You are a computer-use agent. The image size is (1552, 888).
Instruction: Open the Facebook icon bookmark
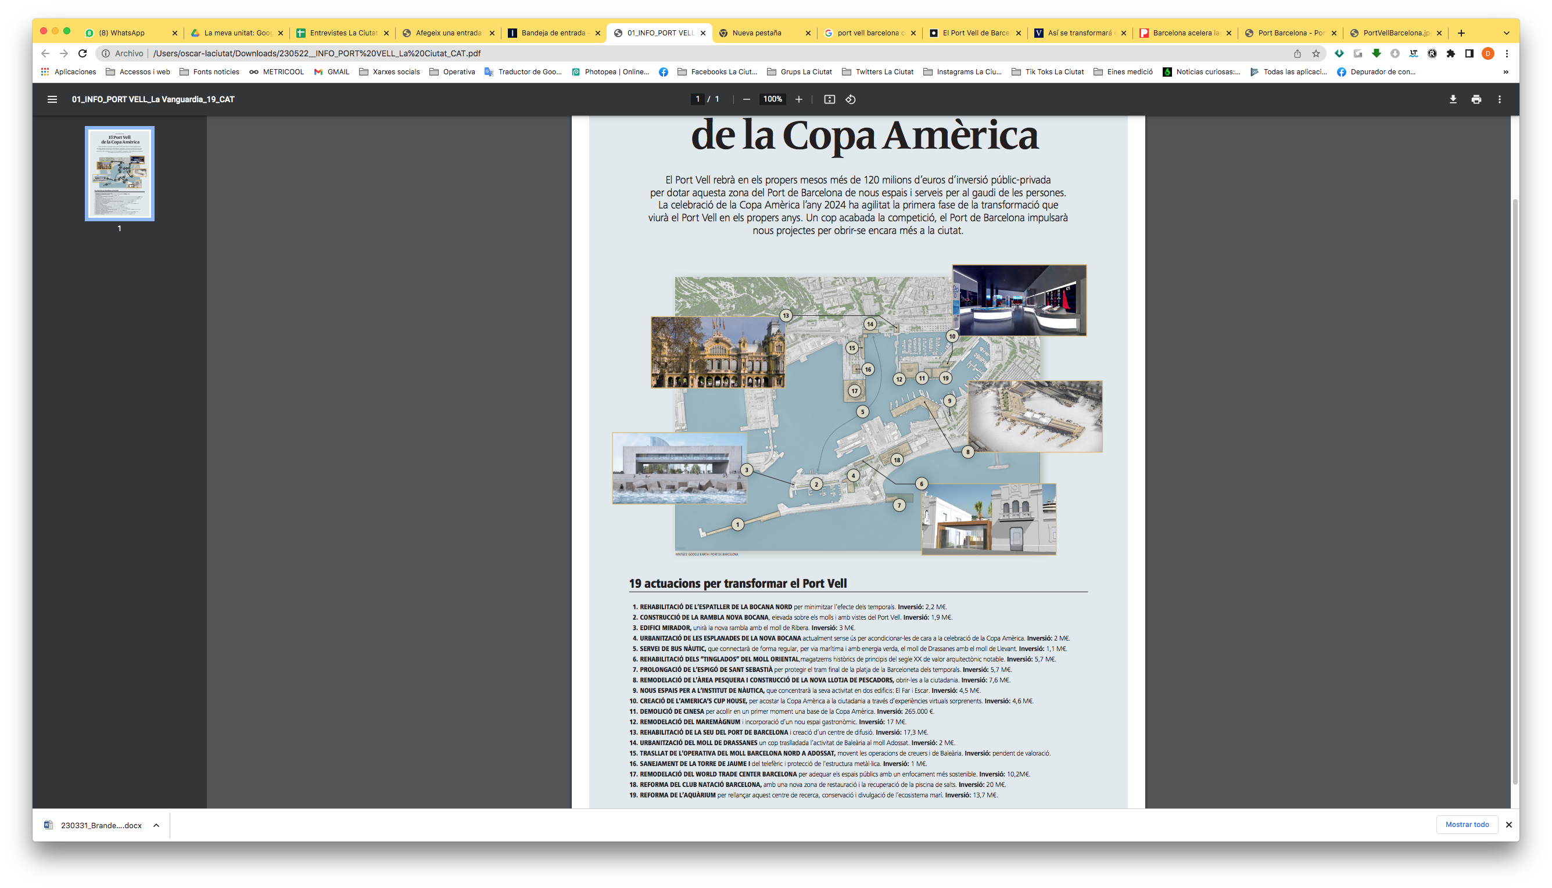(663, 72)
